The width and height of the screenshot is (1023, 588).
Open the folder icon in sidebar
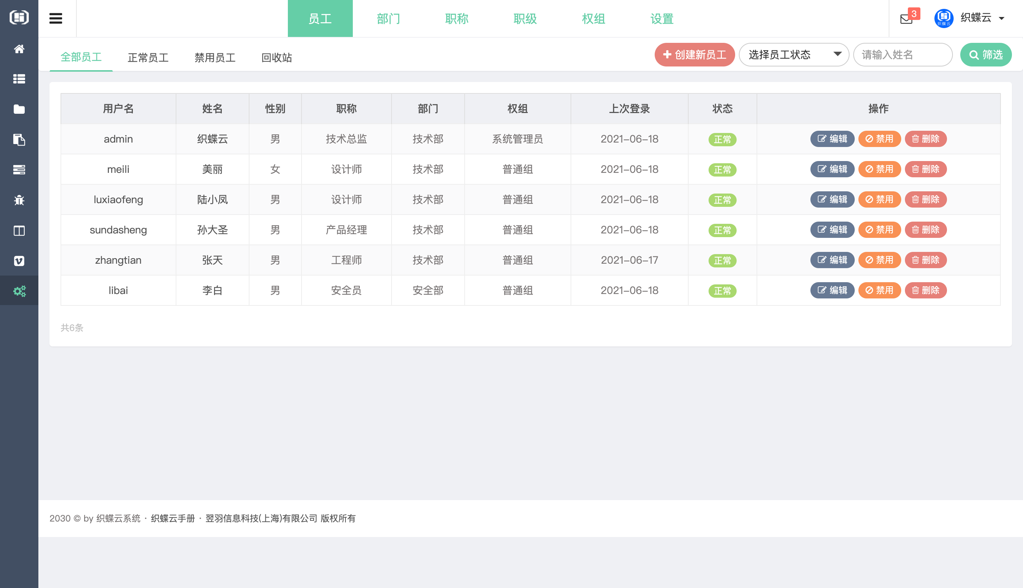point(19,109)
